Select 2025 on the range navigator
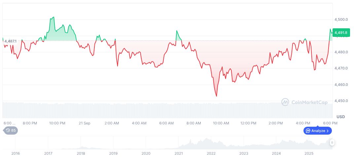 [x=309, y=153]
